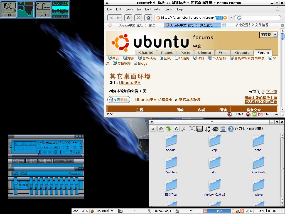Viewport: 285px width, 214px height.
Task: Switch to the 首页 Firefox tab
Action: click(x=134, y=25)
